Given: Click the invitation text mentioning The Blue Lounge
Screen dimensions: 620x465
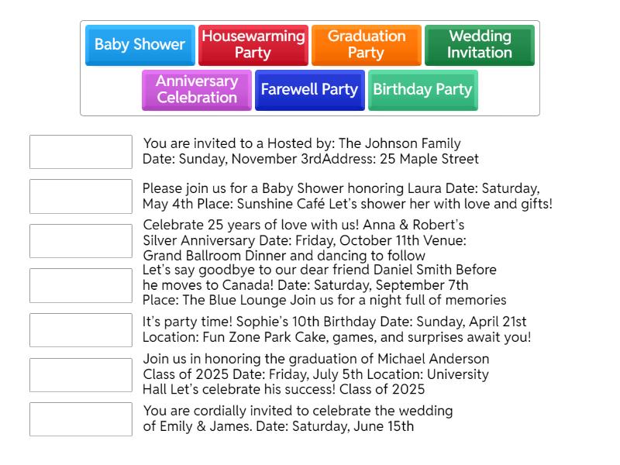Looking at the screenshot, I should coord(324,285).
